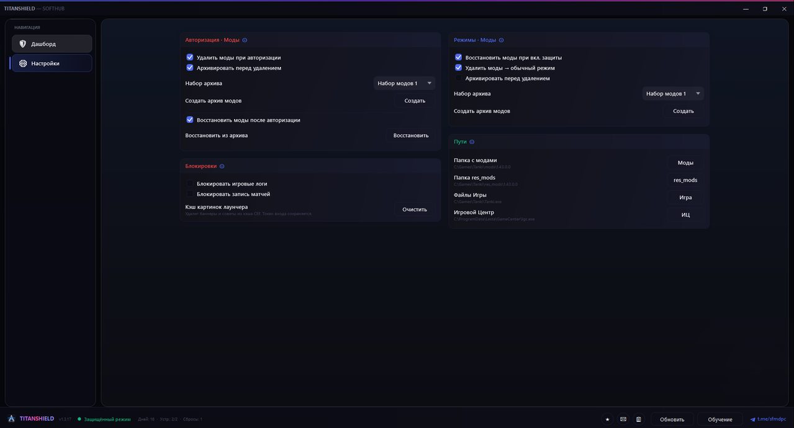Click the star icon in the bottom bar

click(x=608, y=419)
